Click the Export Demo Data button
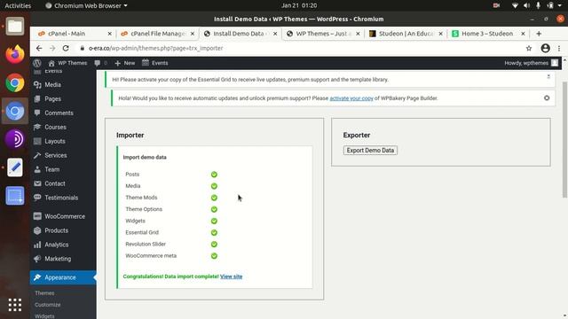The height and width of the screenshot is (319, 568). click(370, 150)
